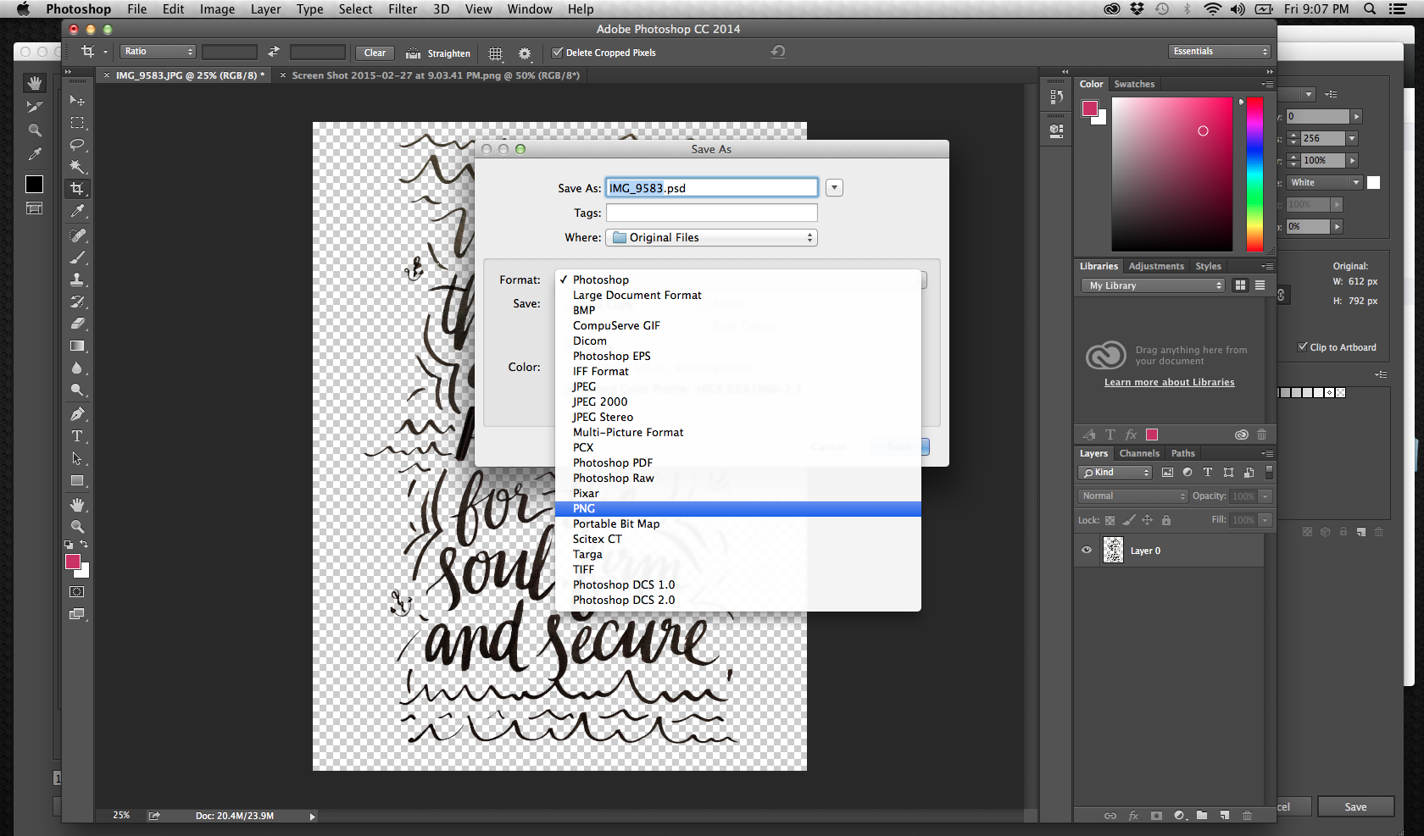Choose TIFF from the format list

click(x=737, y=570)
